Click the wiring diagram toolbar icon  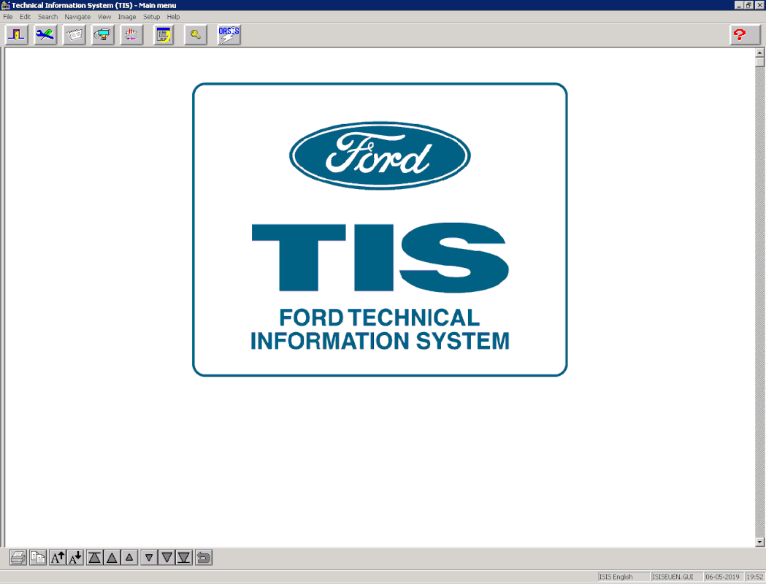coord(131,35)
